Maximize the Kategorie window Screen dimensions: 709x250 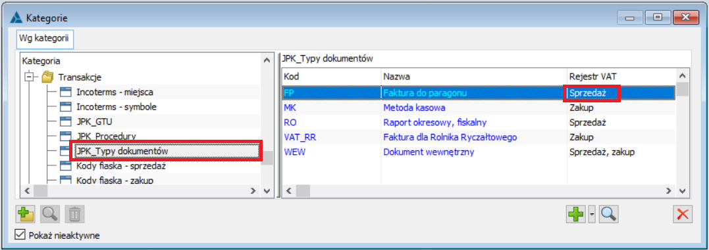pos(658,18)
